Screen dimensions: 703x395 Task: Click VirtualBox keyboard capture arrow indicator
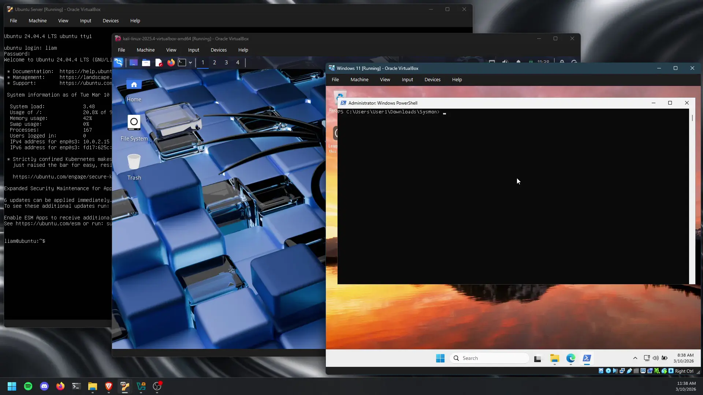(x=671, y=371)
